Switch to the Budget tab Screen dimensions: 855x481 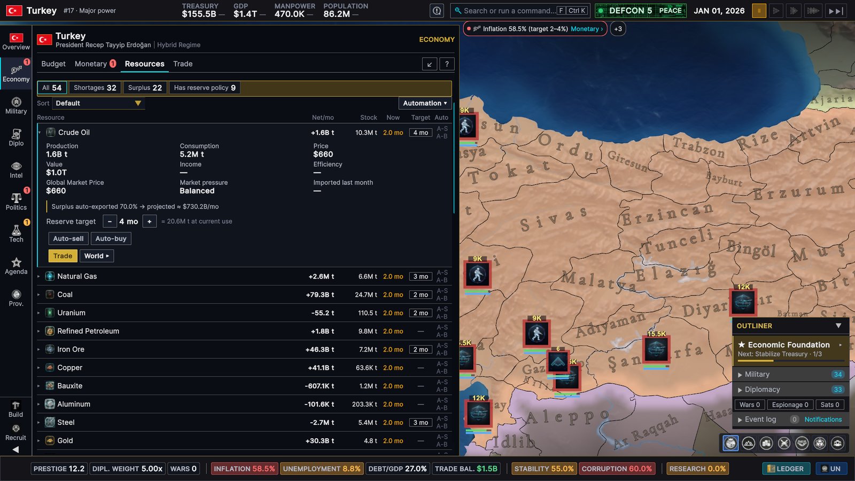click(x=53, y=64)
